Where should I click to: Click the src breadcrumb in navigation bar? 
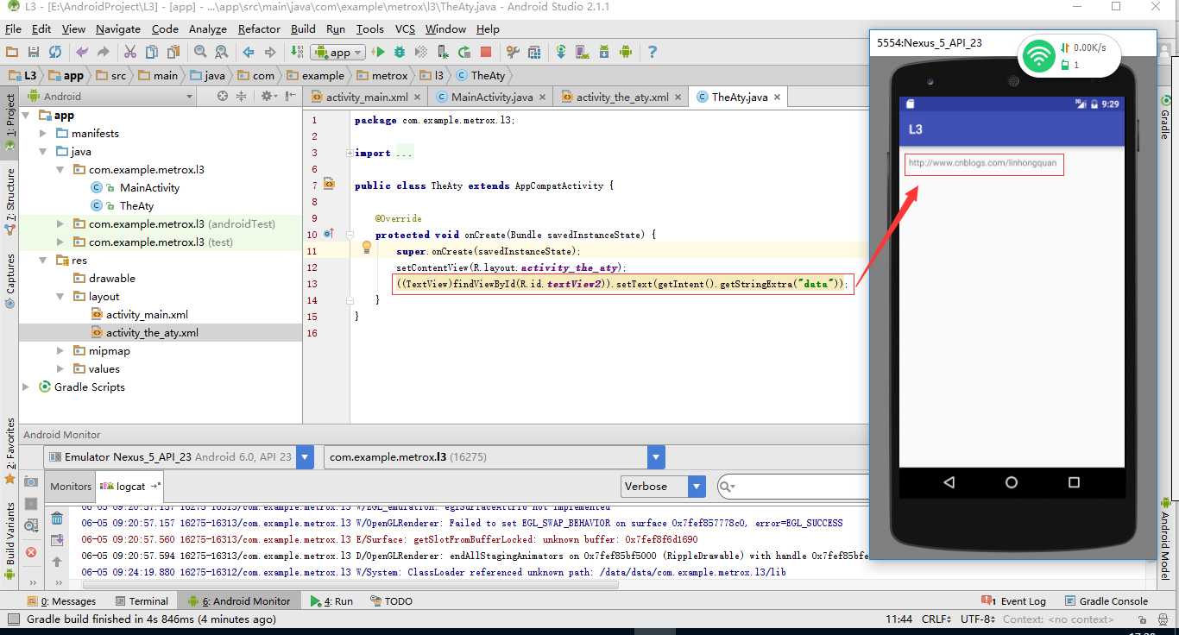tap(112, 76)
